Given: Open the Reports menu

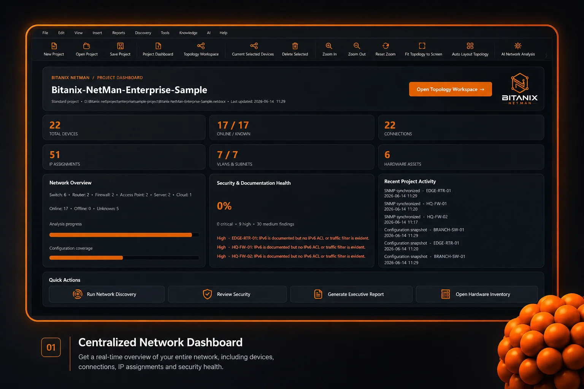Looking at the screenshot, I should click(x=119, y=33).
